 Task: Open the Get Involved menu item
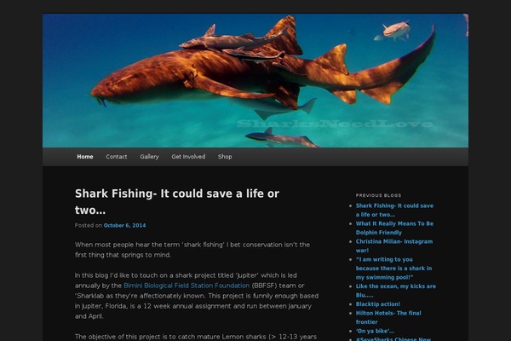188,157
